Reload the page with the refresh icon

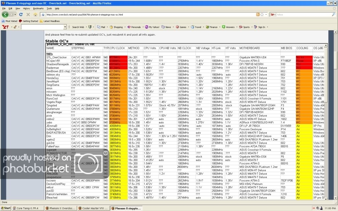[x=21, y=15]
